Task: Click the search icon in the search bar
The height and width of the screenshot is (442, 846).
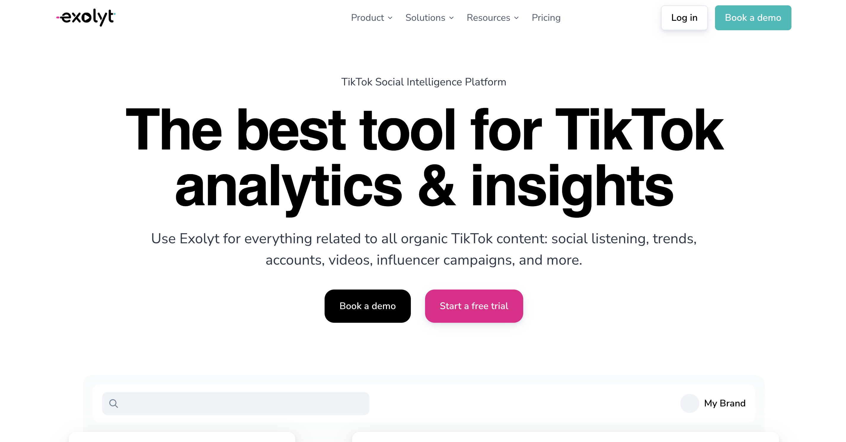Action: (x=114, y=403)
